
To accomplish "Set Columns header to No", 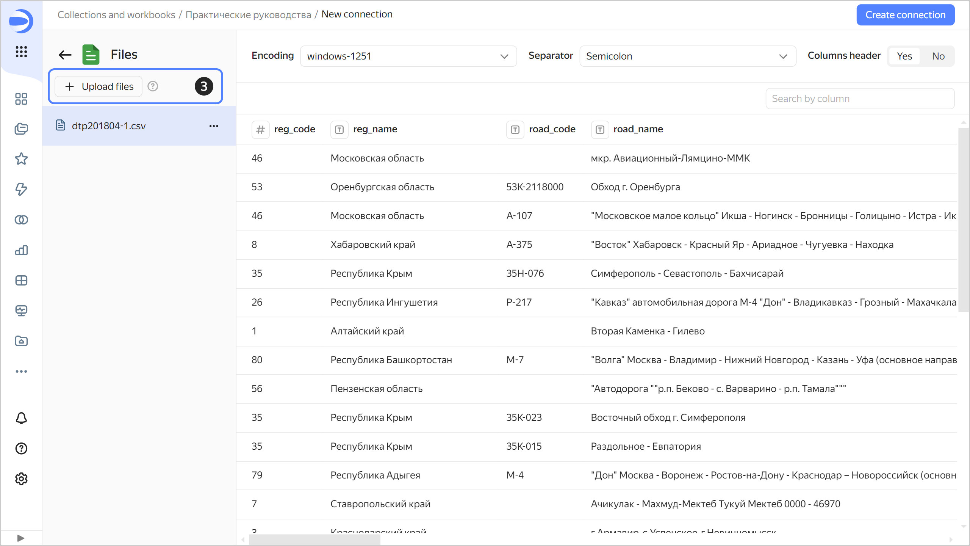I will tap(938, 56).
